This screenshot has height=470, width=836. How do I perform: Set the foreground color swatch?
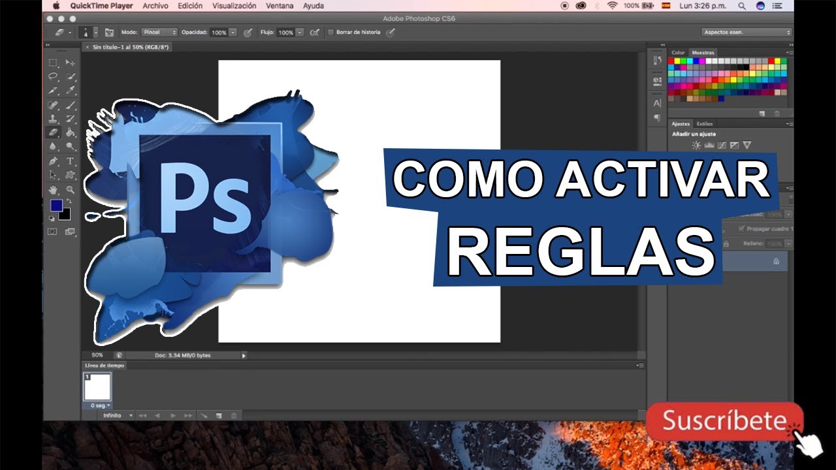[56, 206]
